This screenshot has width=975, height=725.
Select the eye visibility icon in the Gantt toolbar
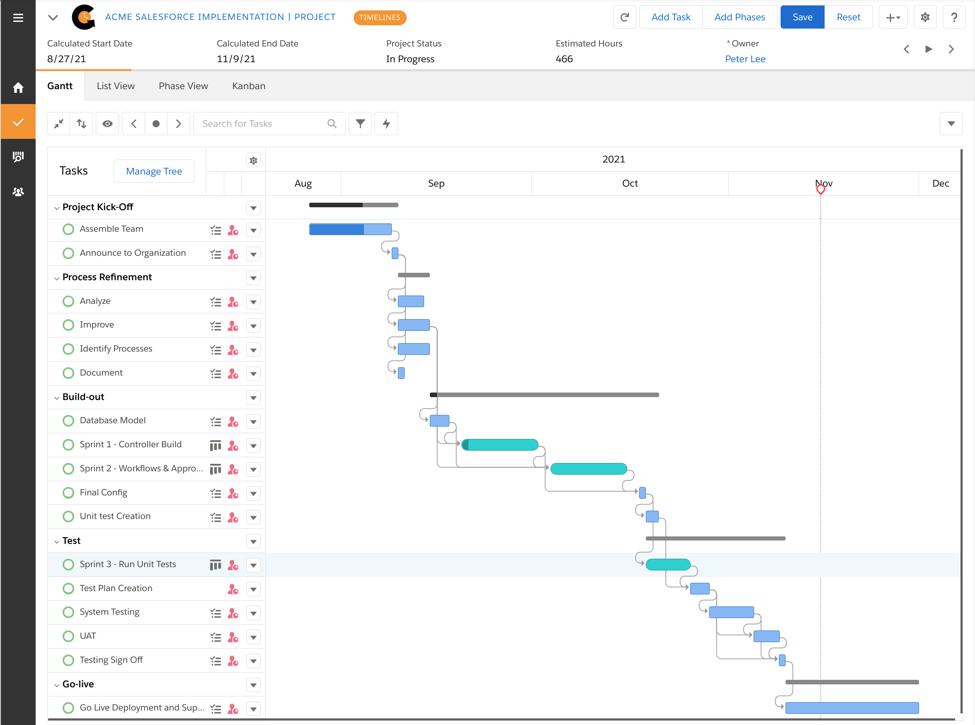pos(107,123)
